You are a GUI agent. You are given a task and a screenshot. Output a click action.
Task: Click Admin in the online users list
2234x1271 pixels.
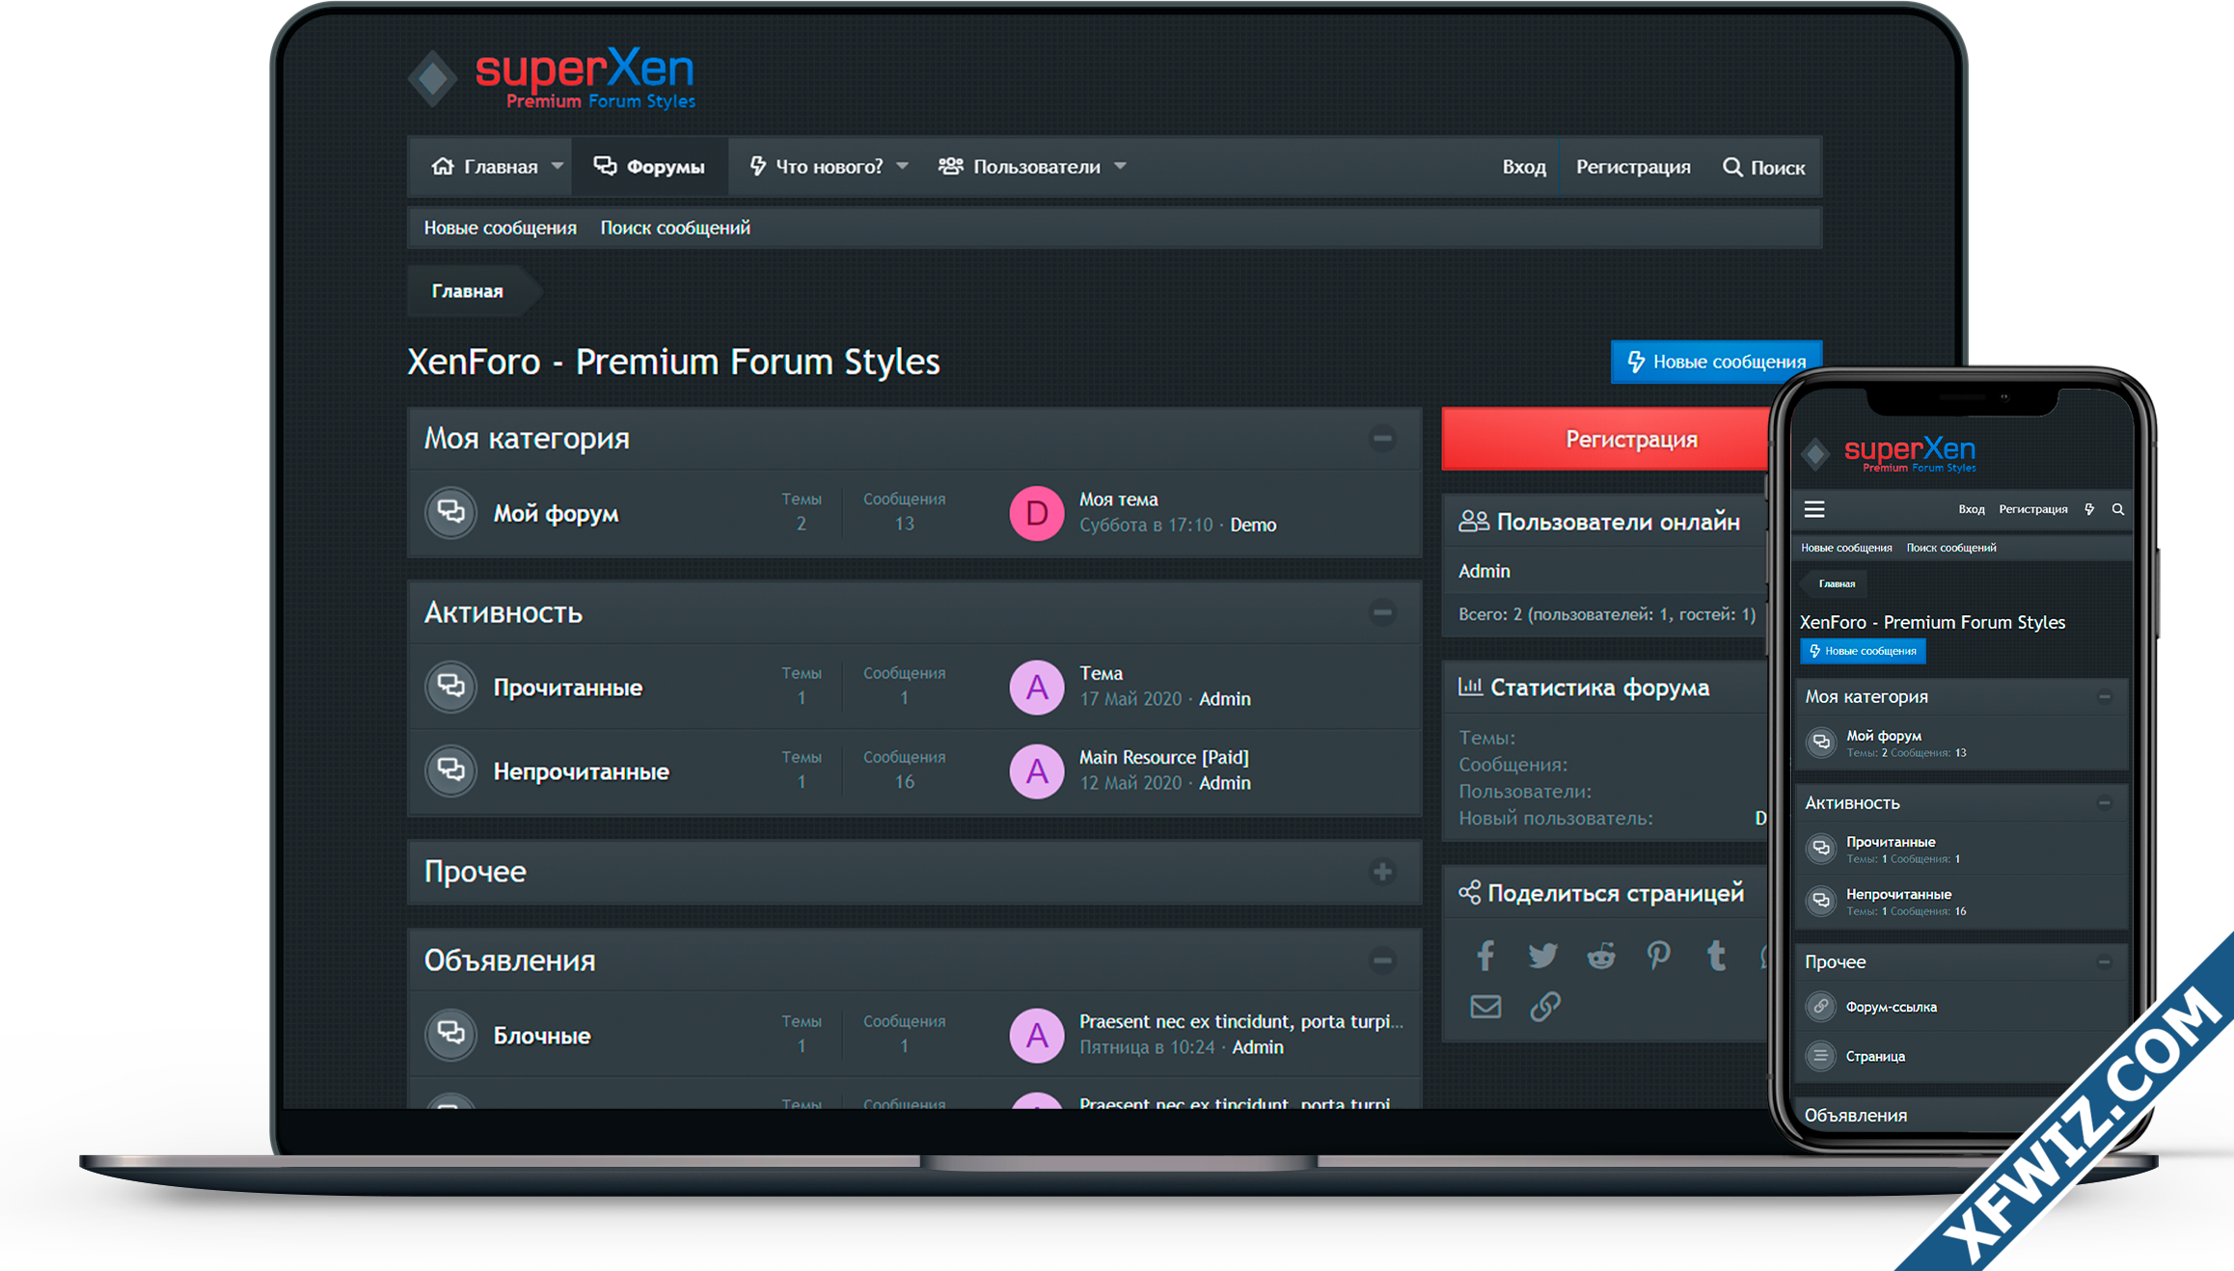coord(1484,571)
